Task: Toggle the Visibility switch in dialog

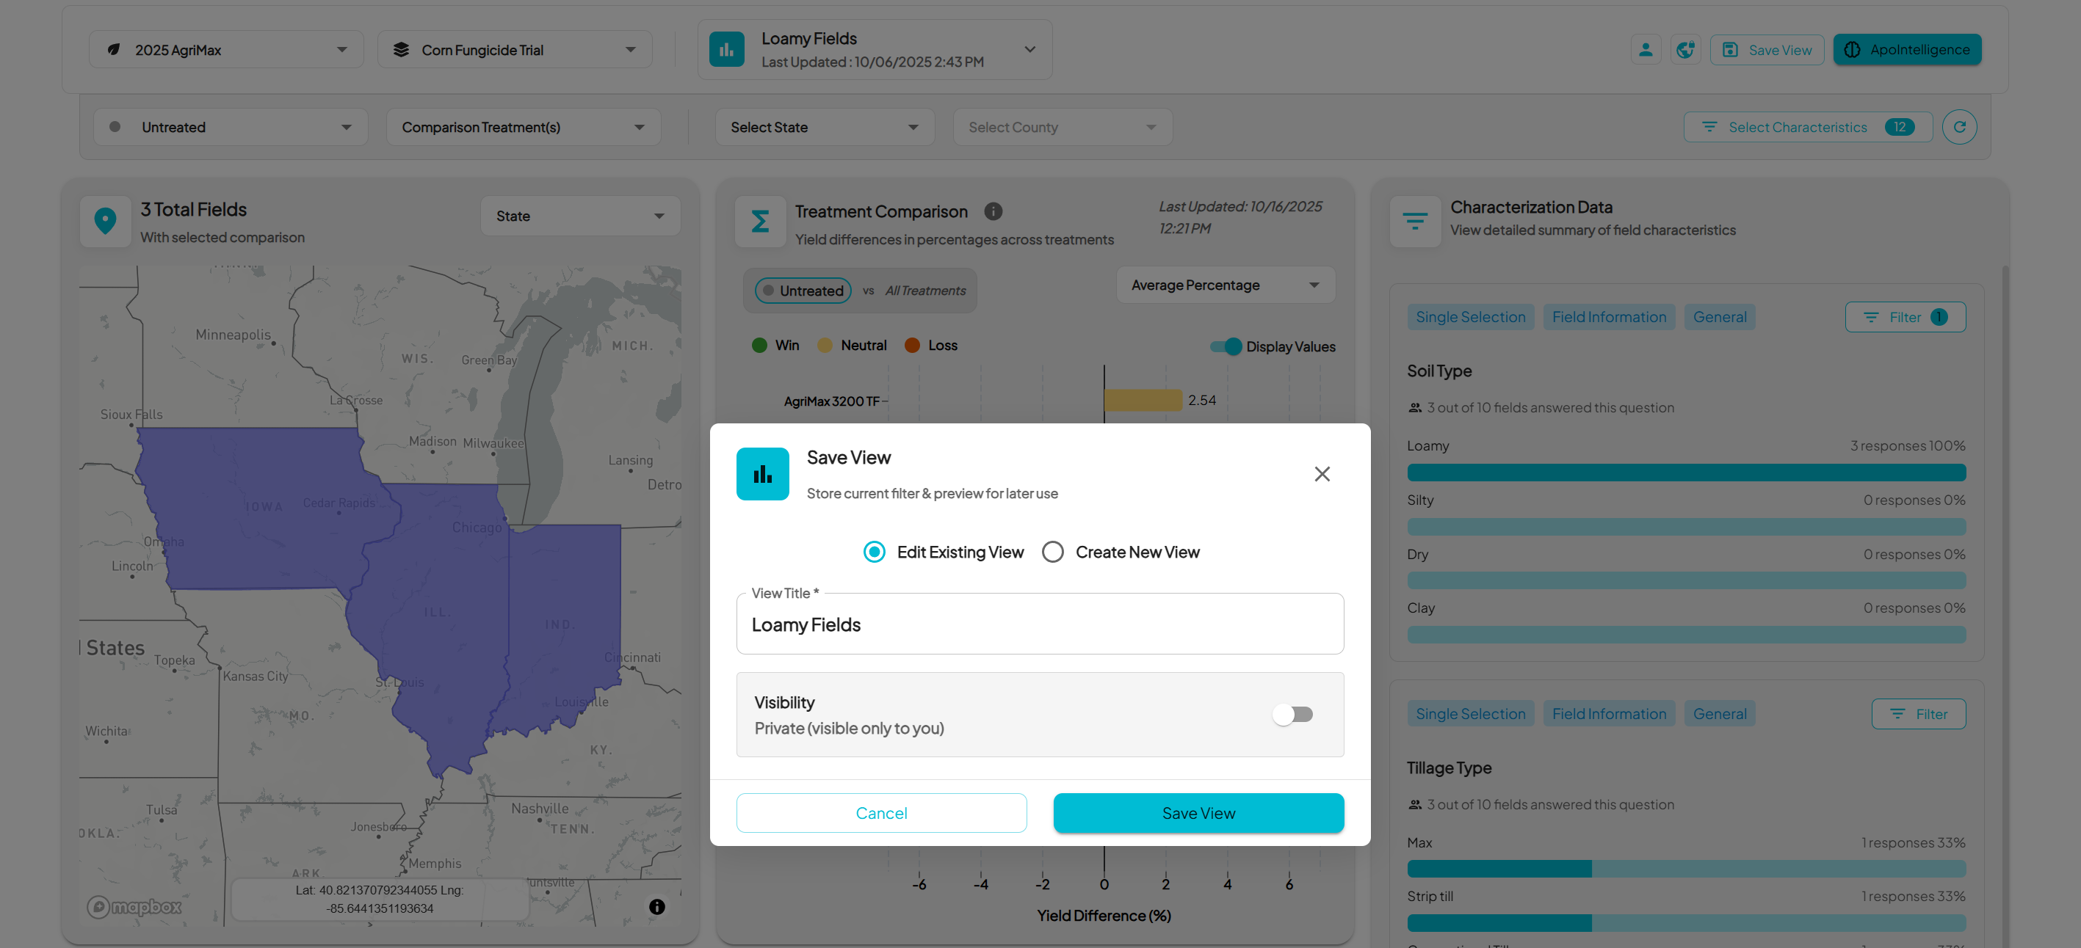Action: pos(1292,715)
